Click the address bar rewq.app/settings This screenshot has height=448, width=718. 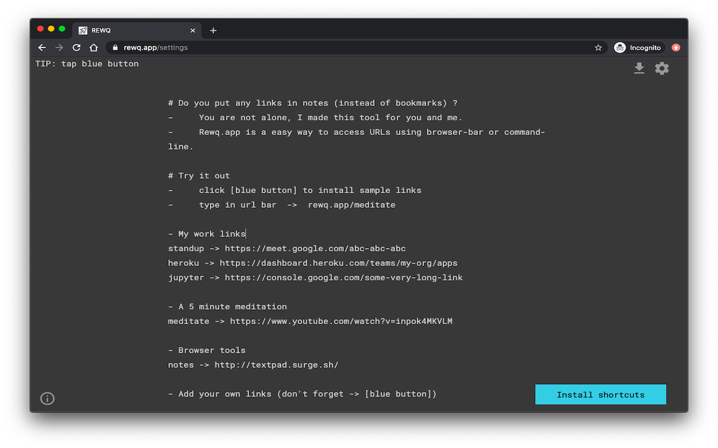[x=356, y=48]
